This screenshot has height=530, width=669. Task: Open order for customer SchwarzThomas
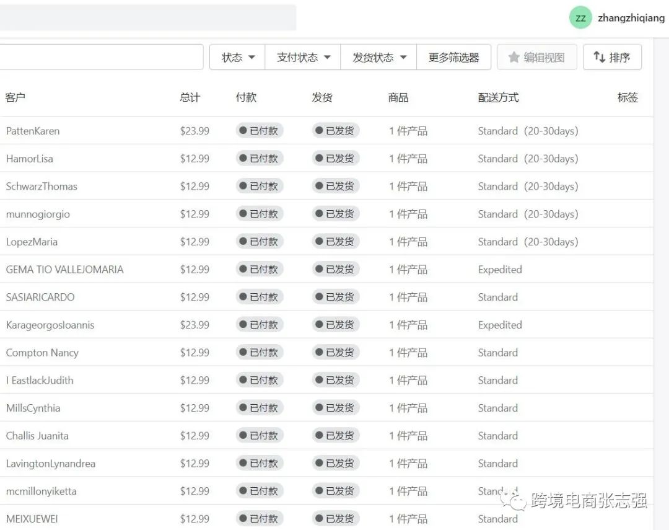pos(42,187)
